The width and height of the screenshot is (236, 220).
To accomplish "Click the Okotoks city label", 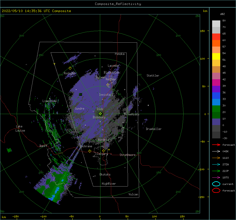I will pyautogui.click(x=105, y=174).
